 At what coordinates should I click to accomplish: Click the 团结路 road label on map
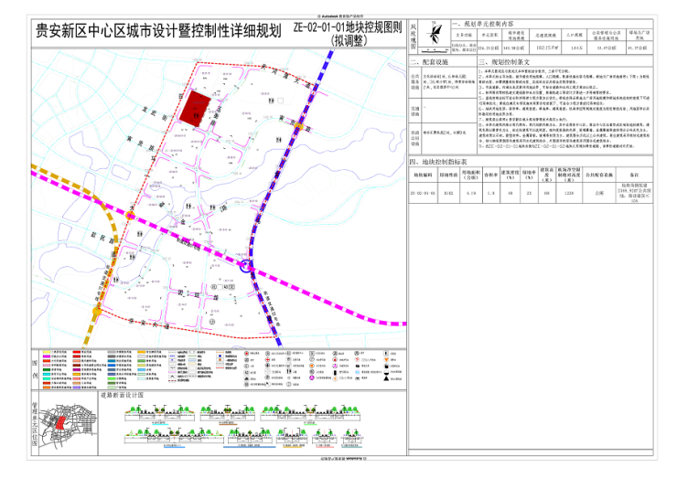pos(199,295)
